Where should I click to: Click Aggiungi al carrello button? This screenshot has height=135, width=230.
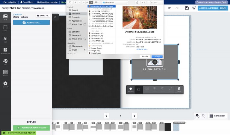pos(213,8)
